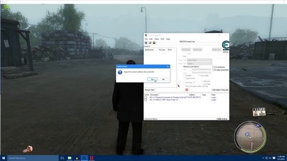The image size is (287, 161).
Task: Toggle the CopyOnWrite checkbox
Action: [184, 78]
